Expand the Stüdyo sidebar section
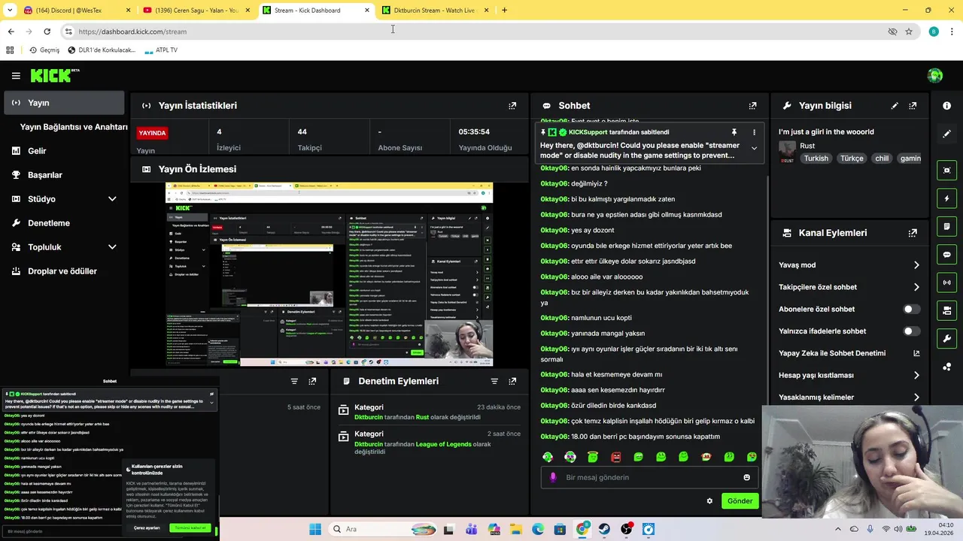 112,199
